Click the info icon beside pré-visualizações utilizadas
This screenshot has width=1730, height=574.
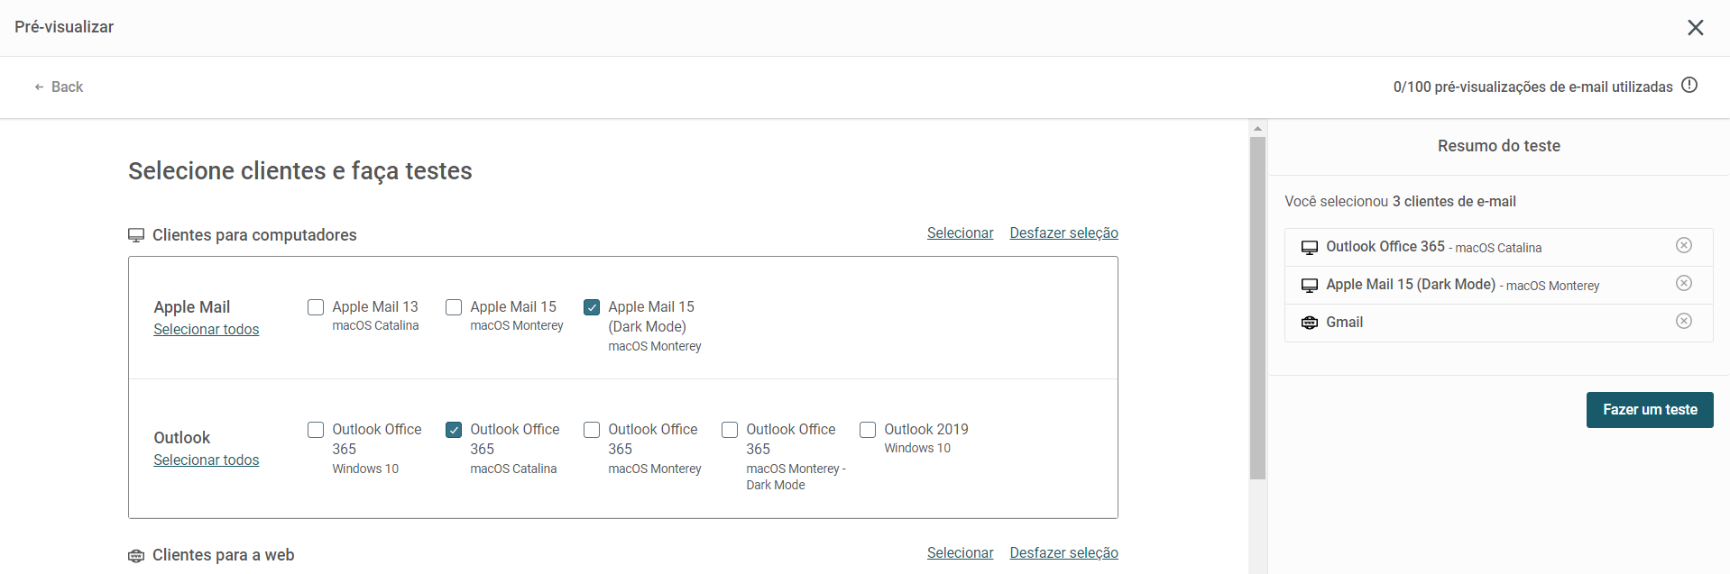pyautogui.click(x=1689, y=85)
